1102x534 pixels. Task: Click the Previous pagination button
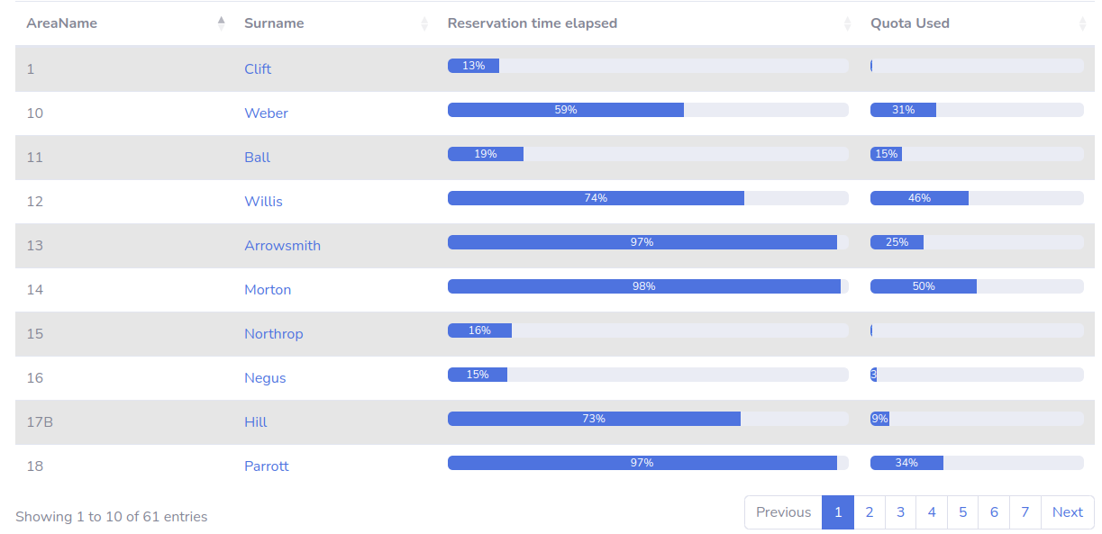tap(783, 512)
